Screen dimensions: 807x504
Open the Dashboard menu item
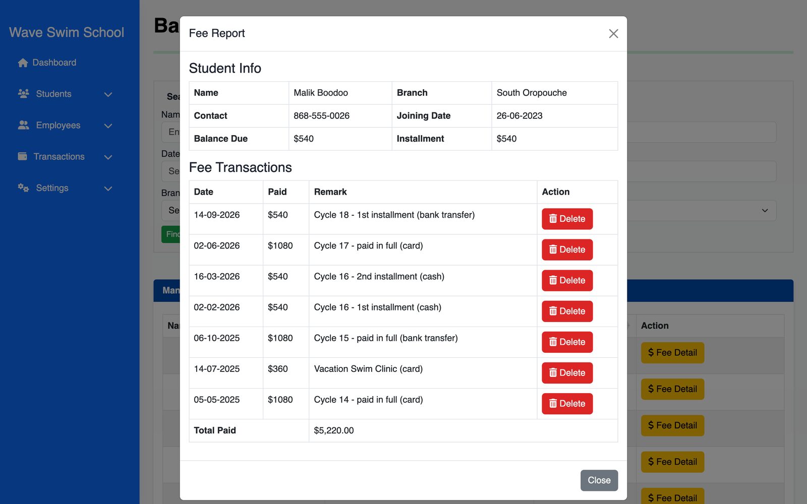(54, 62)
